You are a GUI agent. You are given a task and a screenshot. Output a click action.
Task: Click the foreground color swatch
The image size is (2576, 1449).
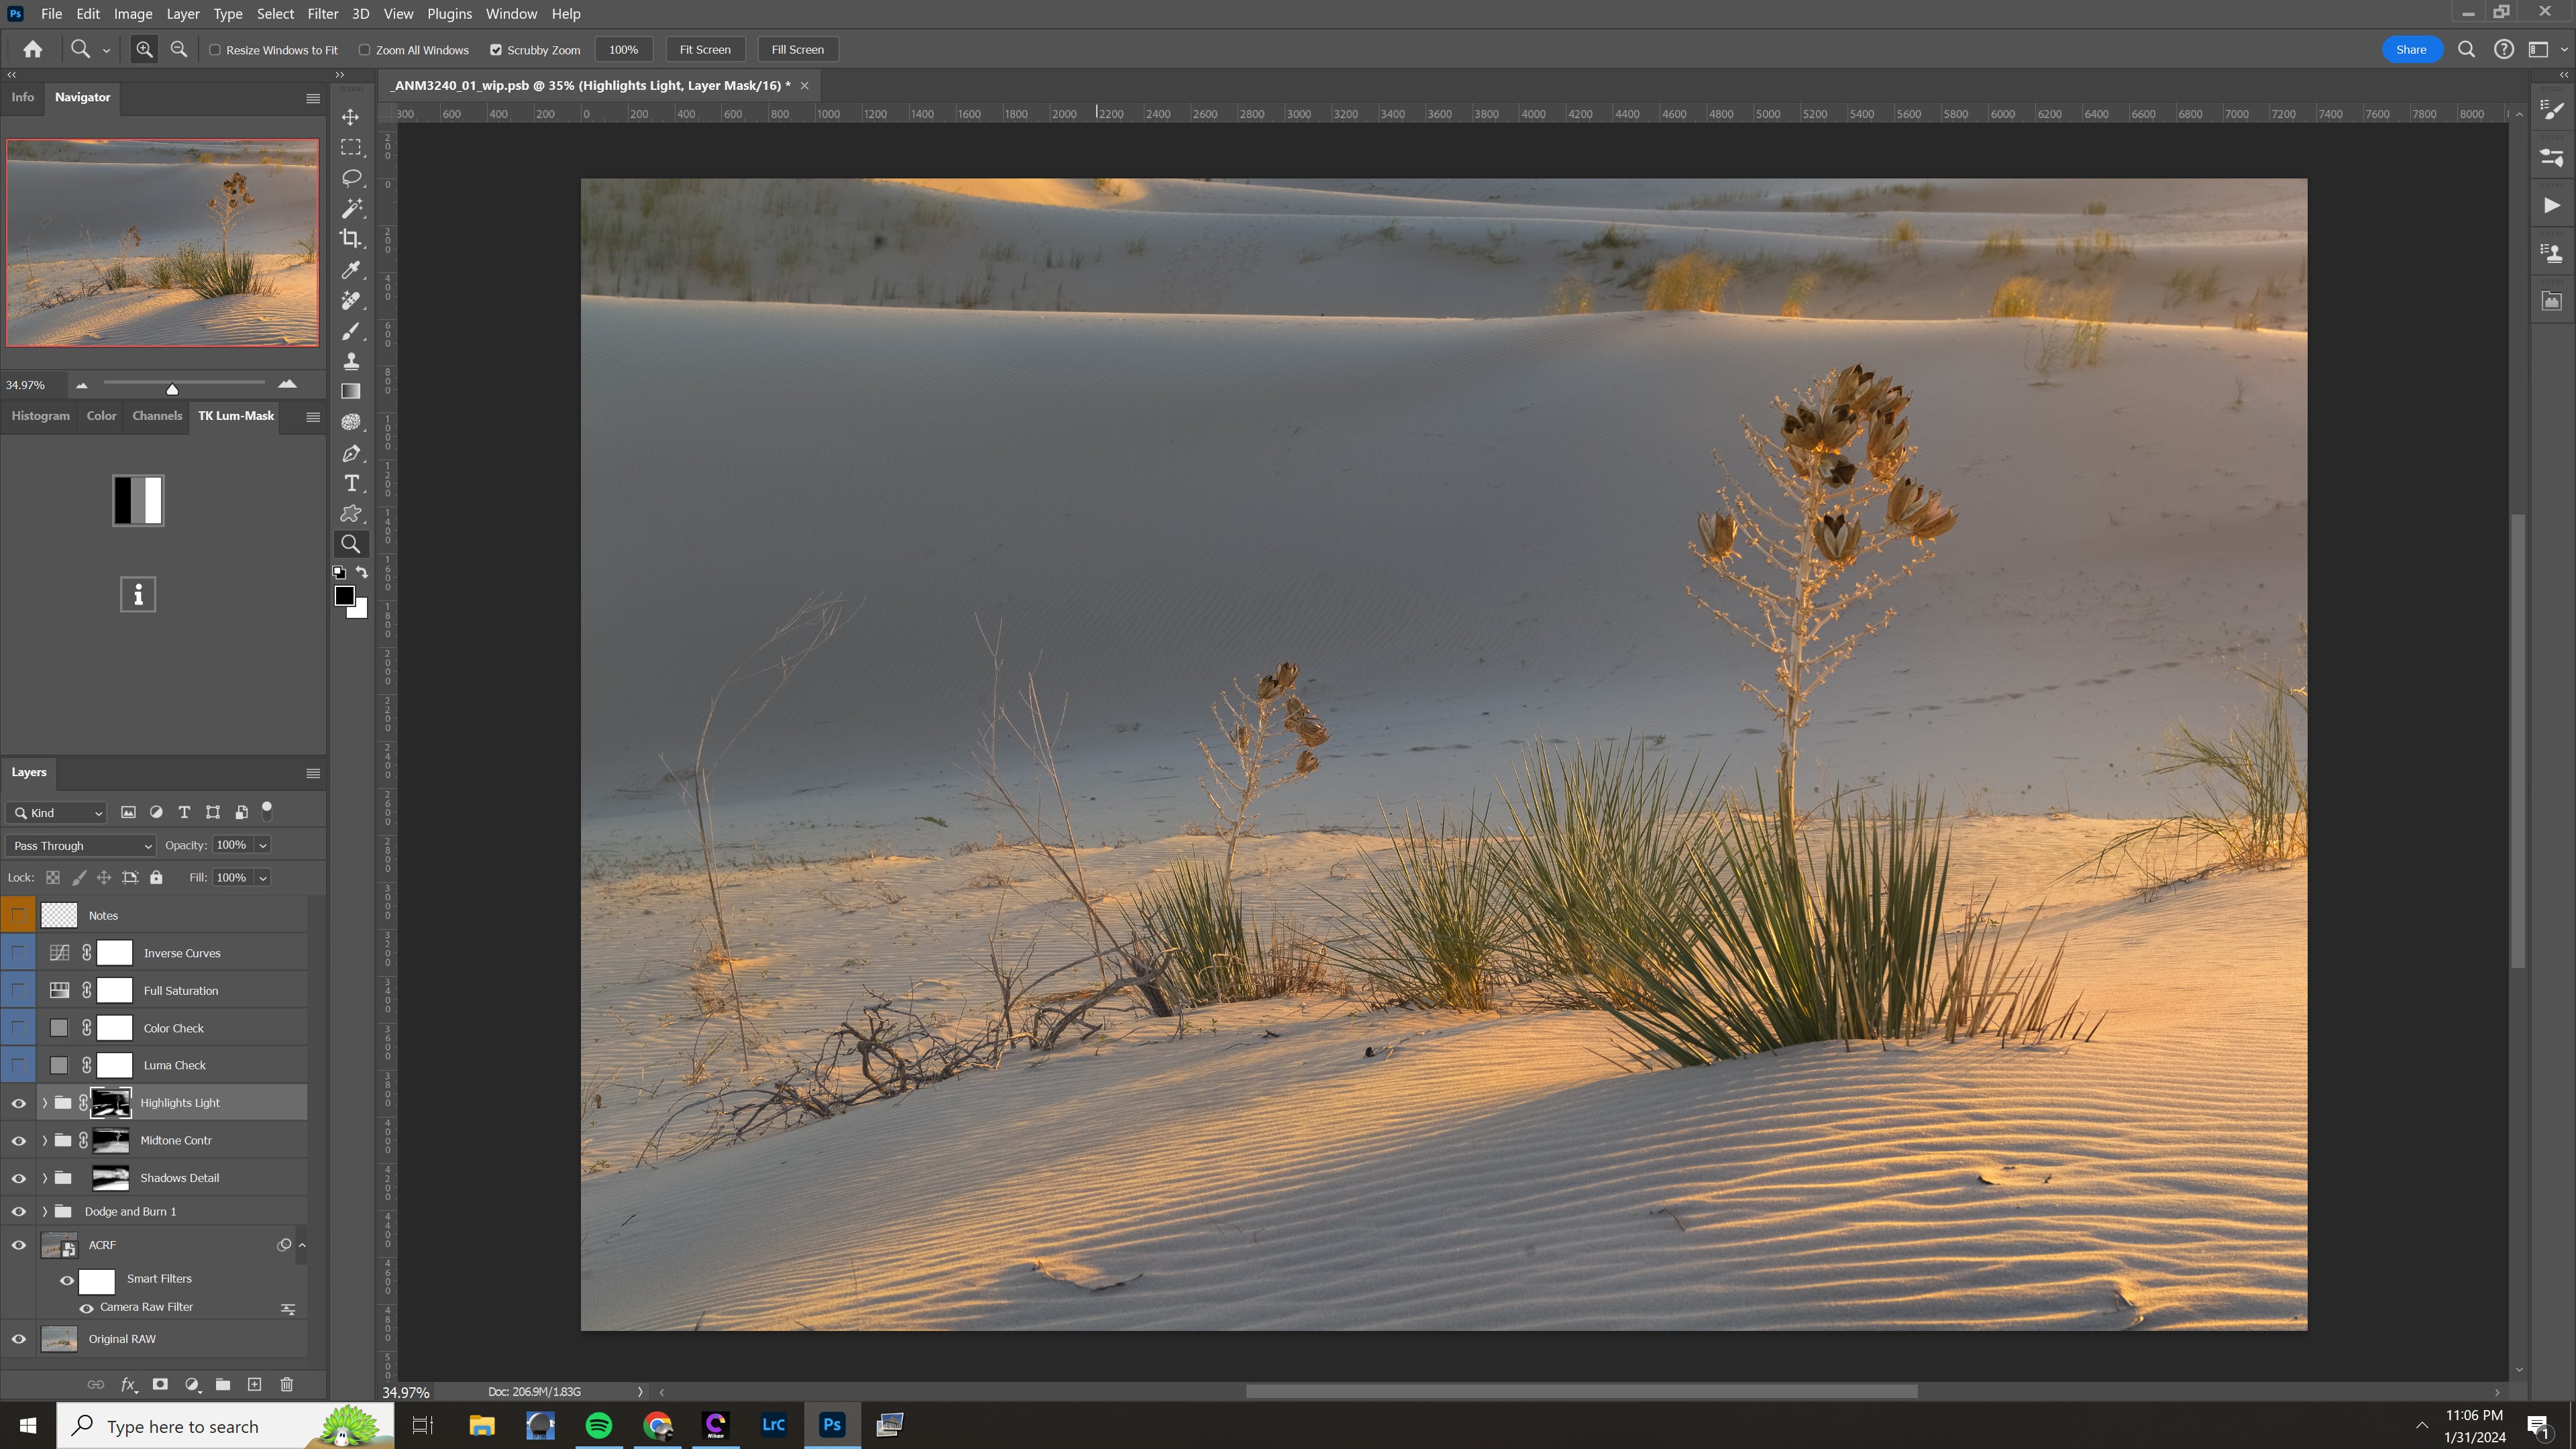point(344,595)
